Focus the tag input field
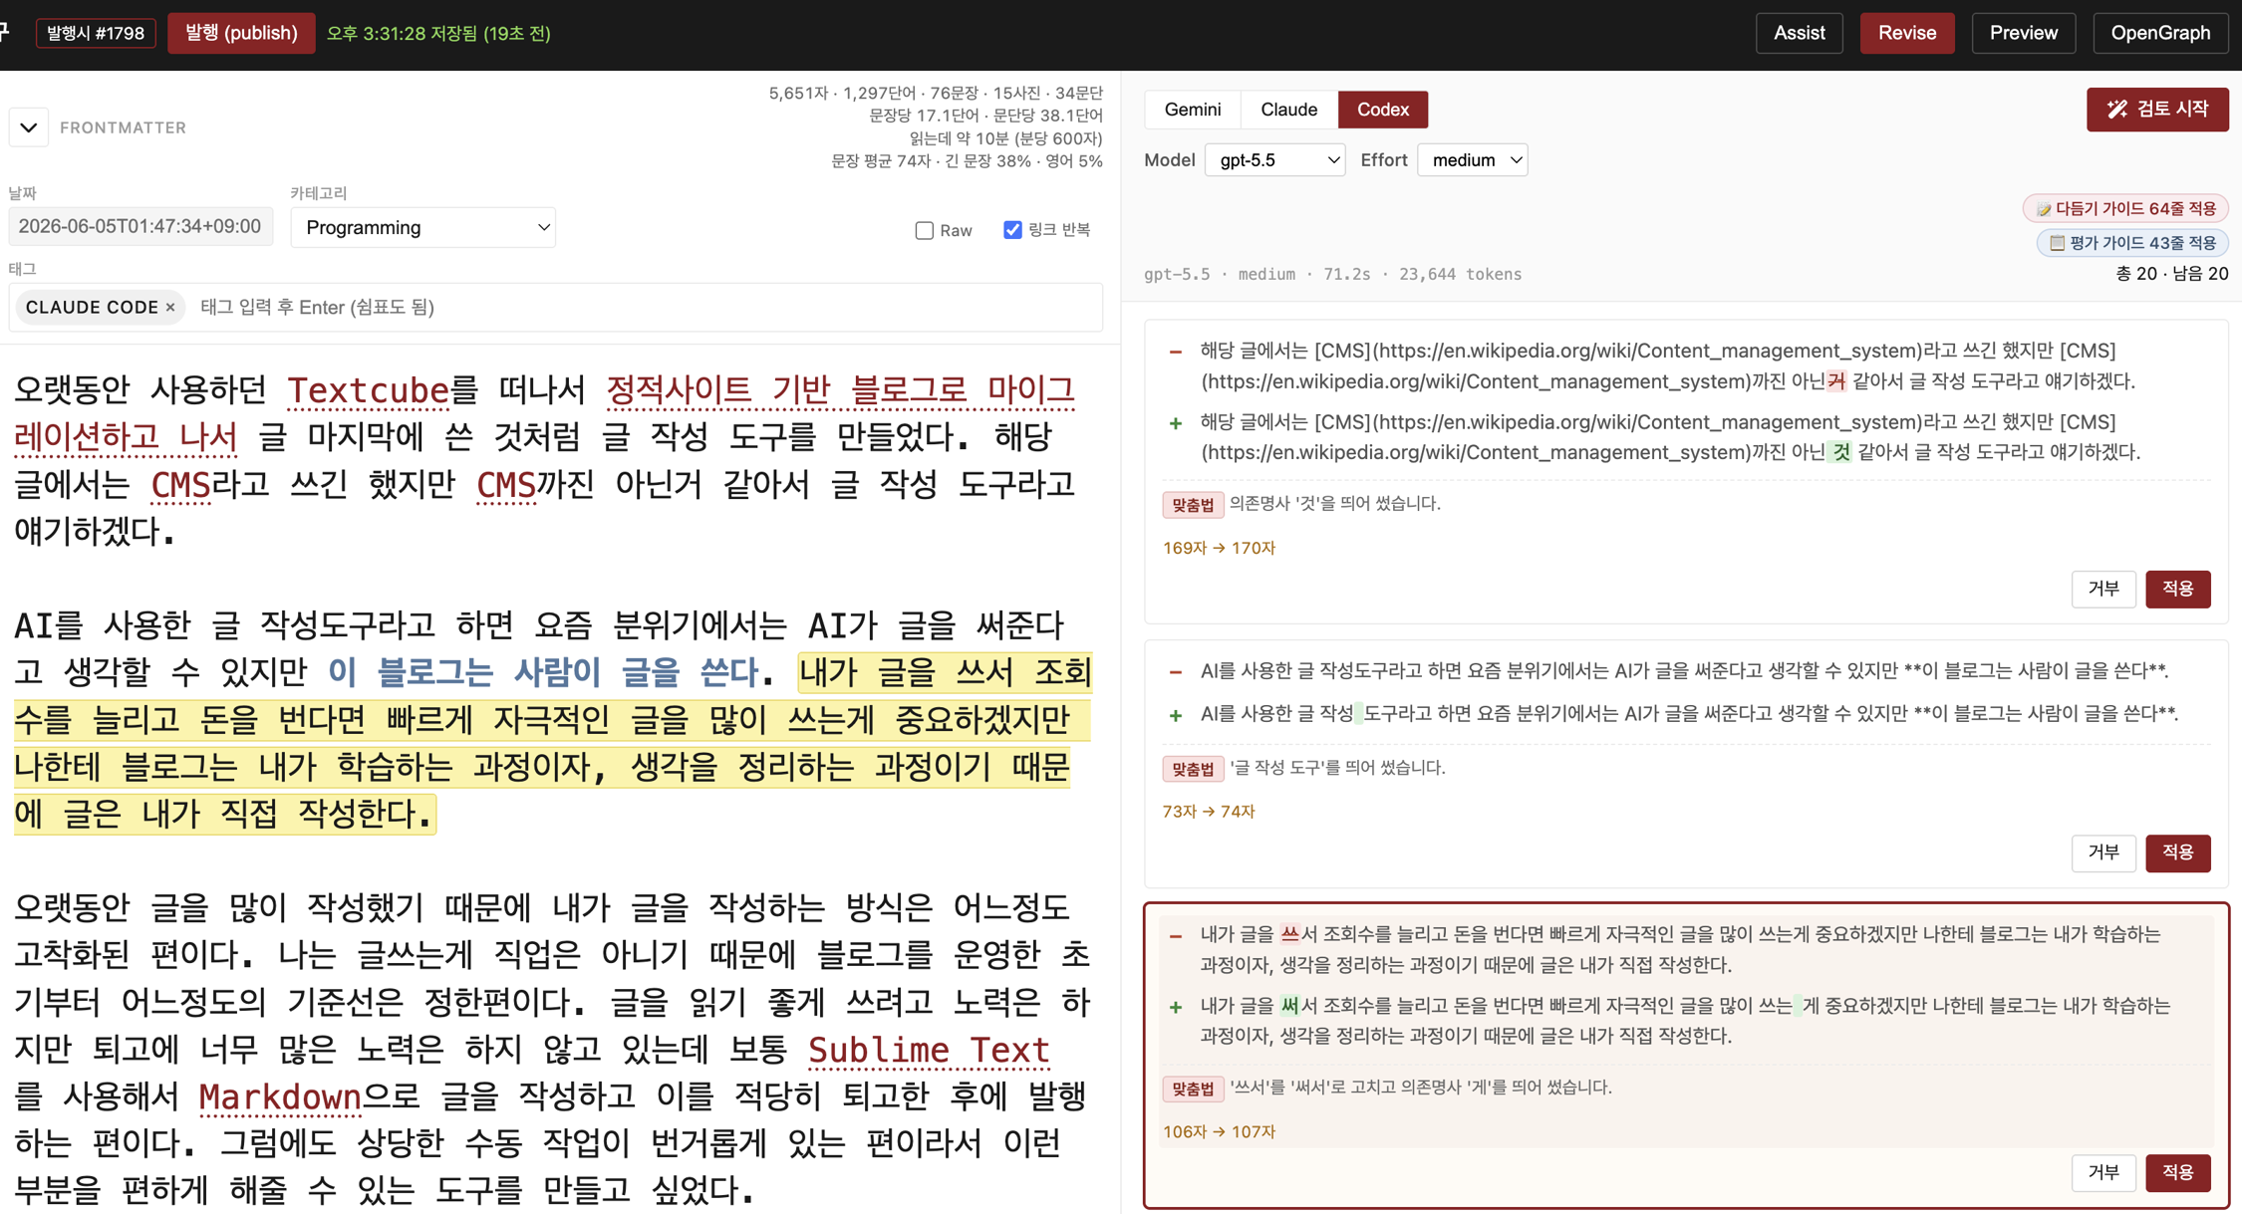The width and height of the screenshot is (2242, 1214). 648,307
